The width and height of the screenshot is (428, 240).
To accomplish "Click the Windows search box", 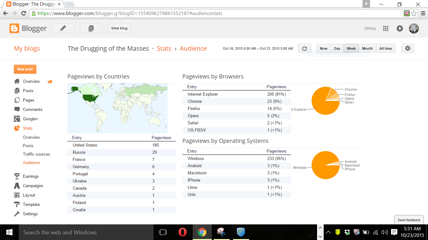I will tap(86, 232).
